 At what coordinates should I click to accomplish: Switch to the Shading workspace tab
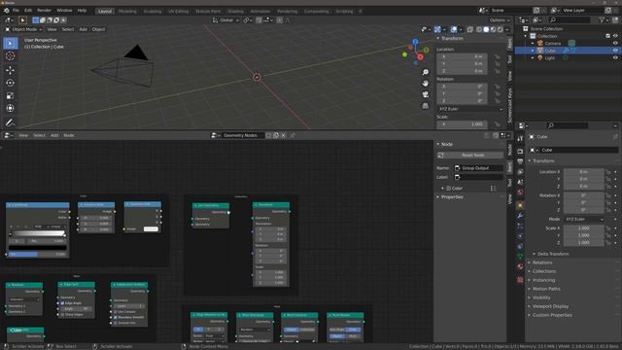tap(235, 11)
